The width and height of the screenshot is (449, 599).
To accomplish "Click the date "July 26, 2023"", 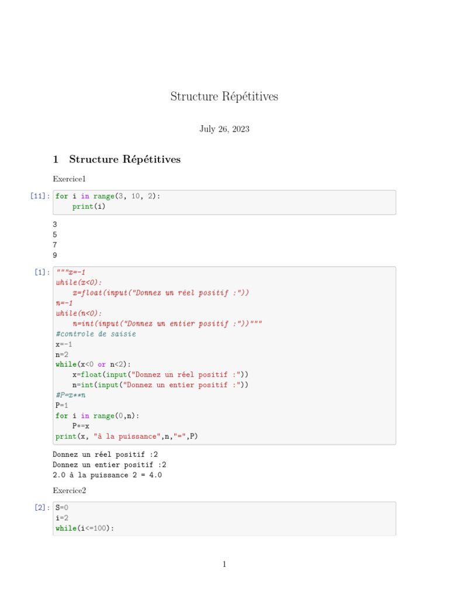I will pos(224,129).
